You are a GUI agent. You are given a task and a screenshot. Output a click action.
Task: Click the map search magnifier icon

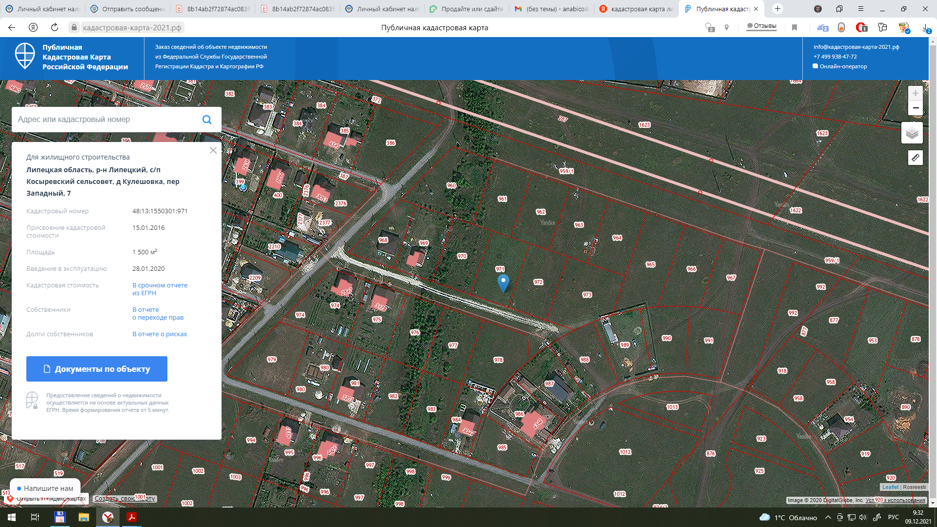(207, 120)
